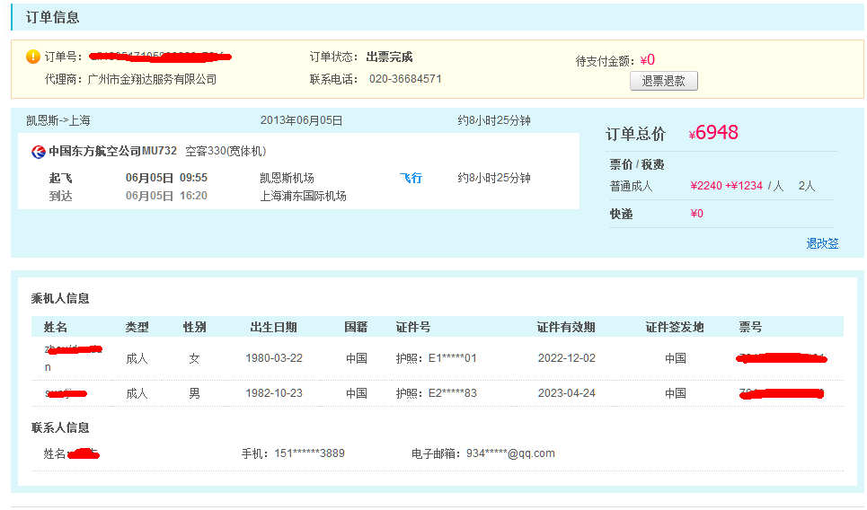Click the China Eastern Airlines logo

tap(39, 151)
